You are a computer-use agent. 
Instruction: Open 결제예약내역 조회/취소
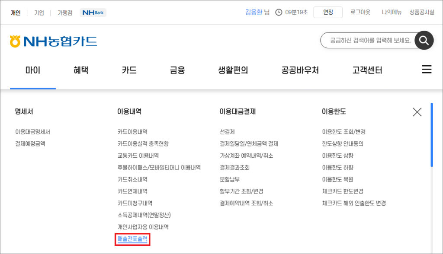coord(246,203)
